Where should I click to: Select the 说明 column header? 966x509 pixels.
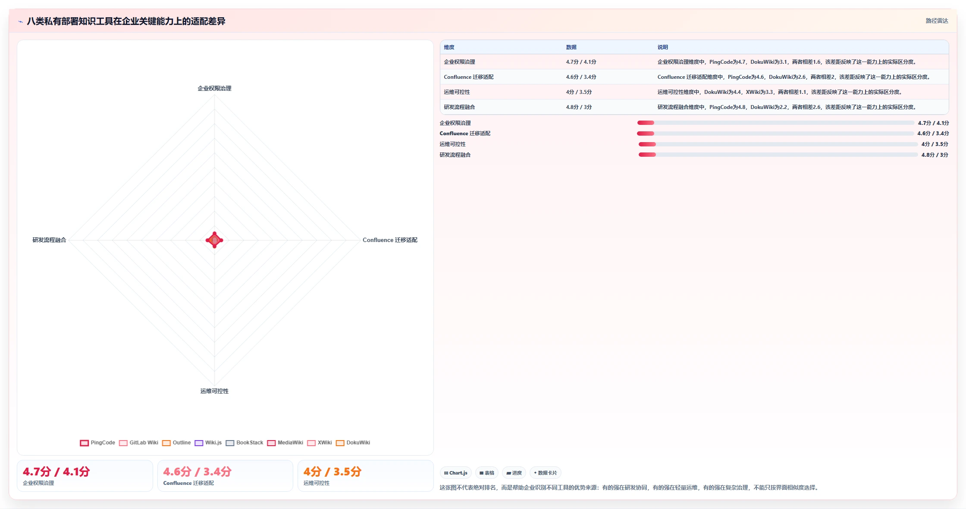point(662,47)
